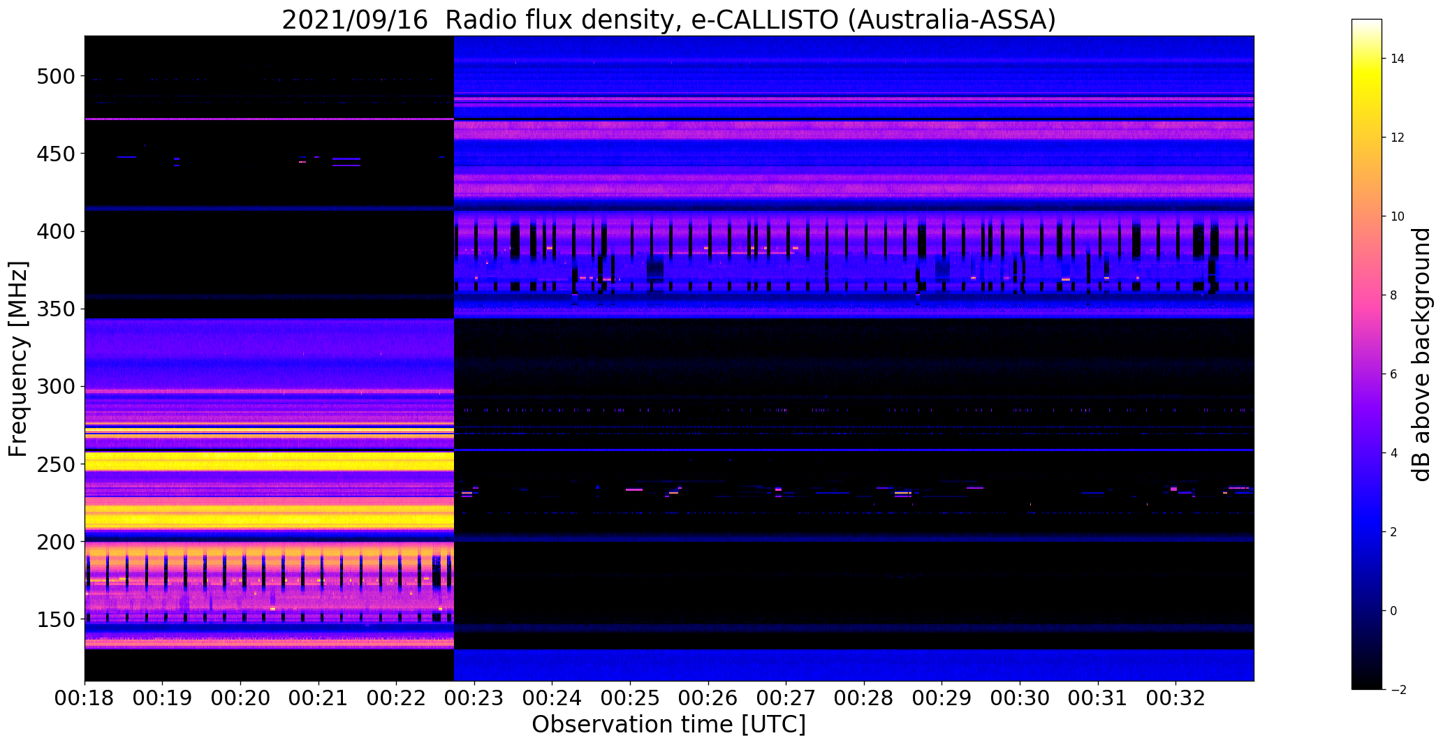Click the 250 frequency tick label
Screen dimensions: 1443x745
pyautogui.click(x=54, y=464)
